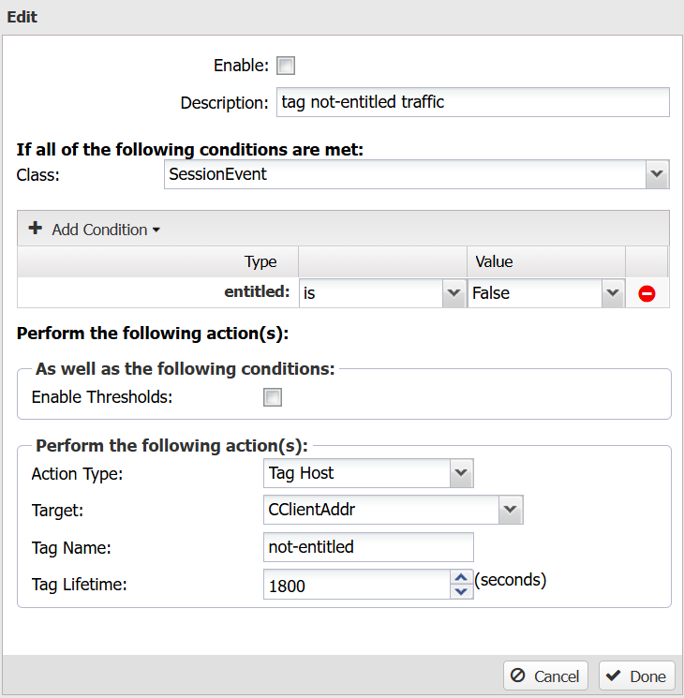The image size is (684, 698).
Task: Open the Target CClientAddr dropdown
Action: 511,510
